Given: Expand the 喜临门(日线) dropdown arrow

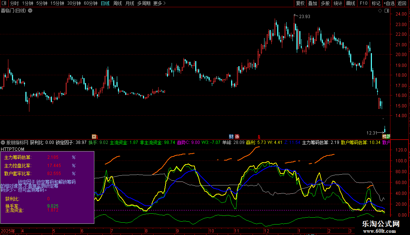Looking at the screenshot, I should [x=30, y=10].
